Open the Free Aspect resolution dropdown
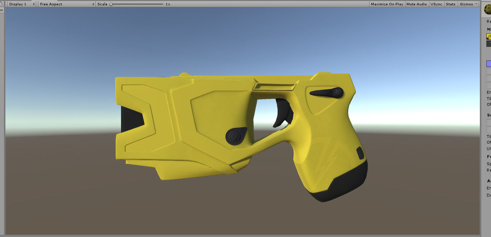This screenshot has height=237, width=491. coord(67,4)
